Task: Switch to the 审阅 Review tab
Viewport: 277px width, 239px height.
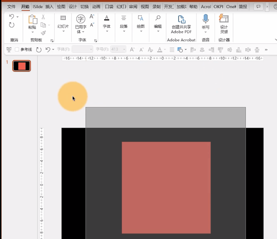Action: click(x=133, y=7)
